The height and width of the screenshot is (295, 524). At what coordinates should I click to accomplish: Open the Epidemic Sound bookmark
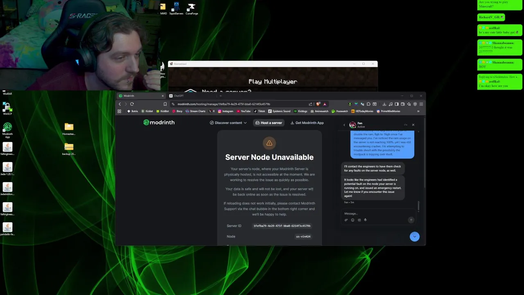coord(279,111)
